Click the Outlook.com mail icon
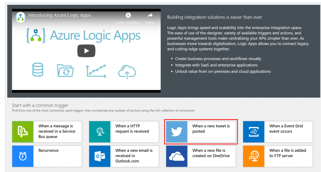 coord(100,156)
